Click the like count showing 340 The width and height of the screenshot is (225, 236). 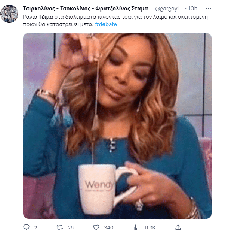click(109, 228)
